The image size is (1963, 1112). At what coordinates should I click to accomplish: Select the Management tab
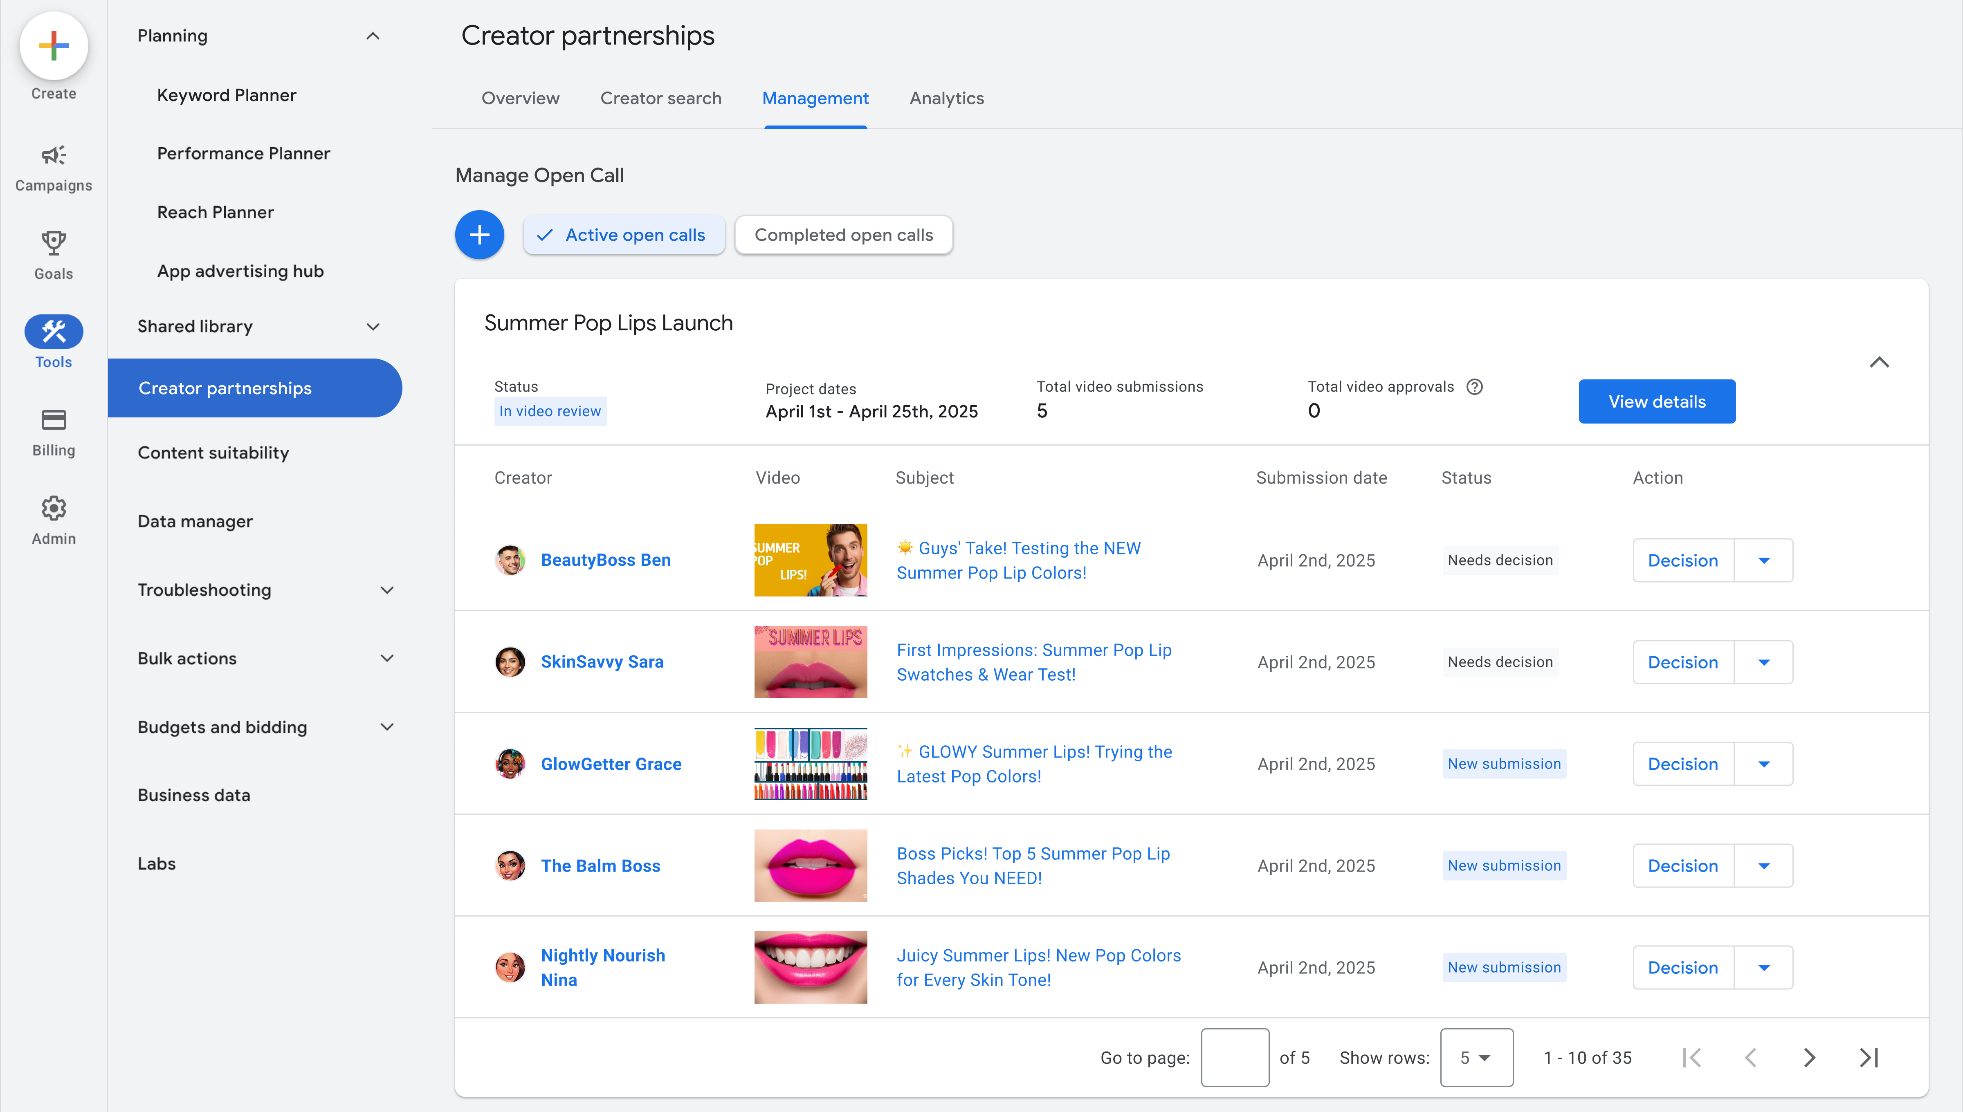click(x=815, y=99)
